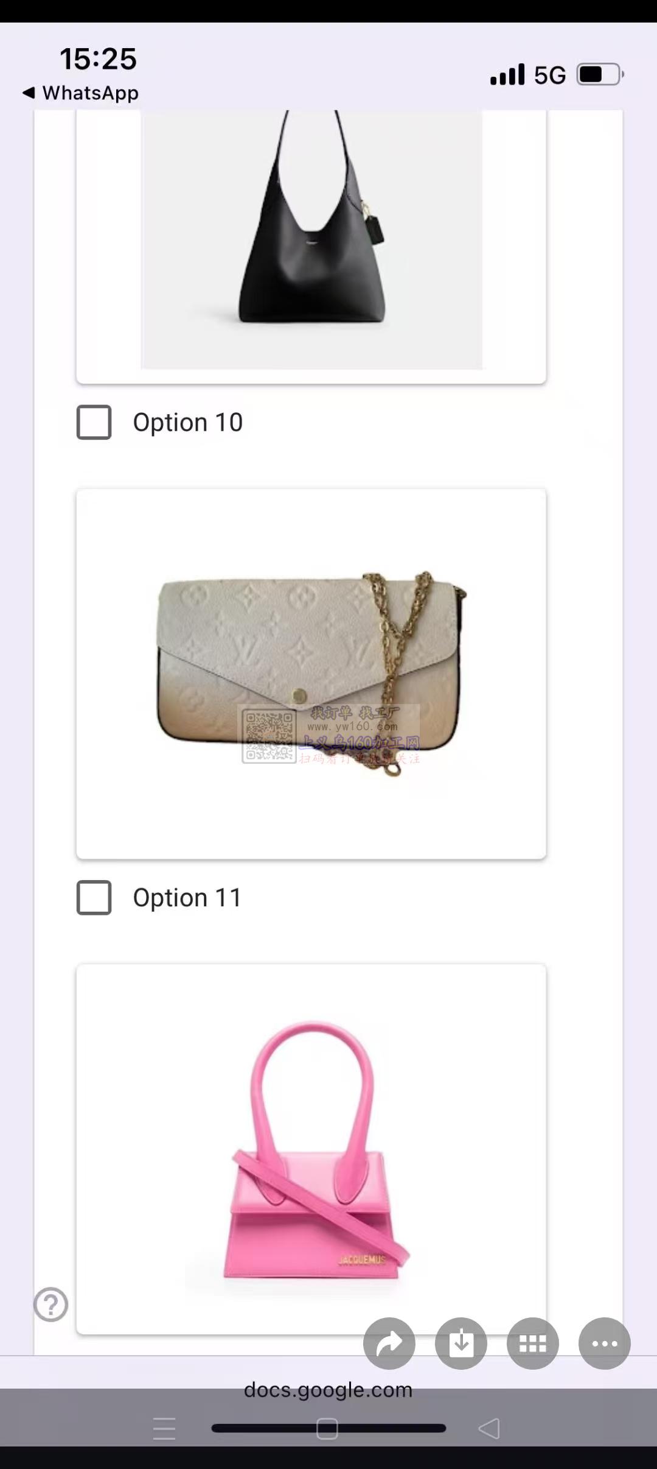
Task: Tap the recent apps navigation icon
Action: (164, 1428)
